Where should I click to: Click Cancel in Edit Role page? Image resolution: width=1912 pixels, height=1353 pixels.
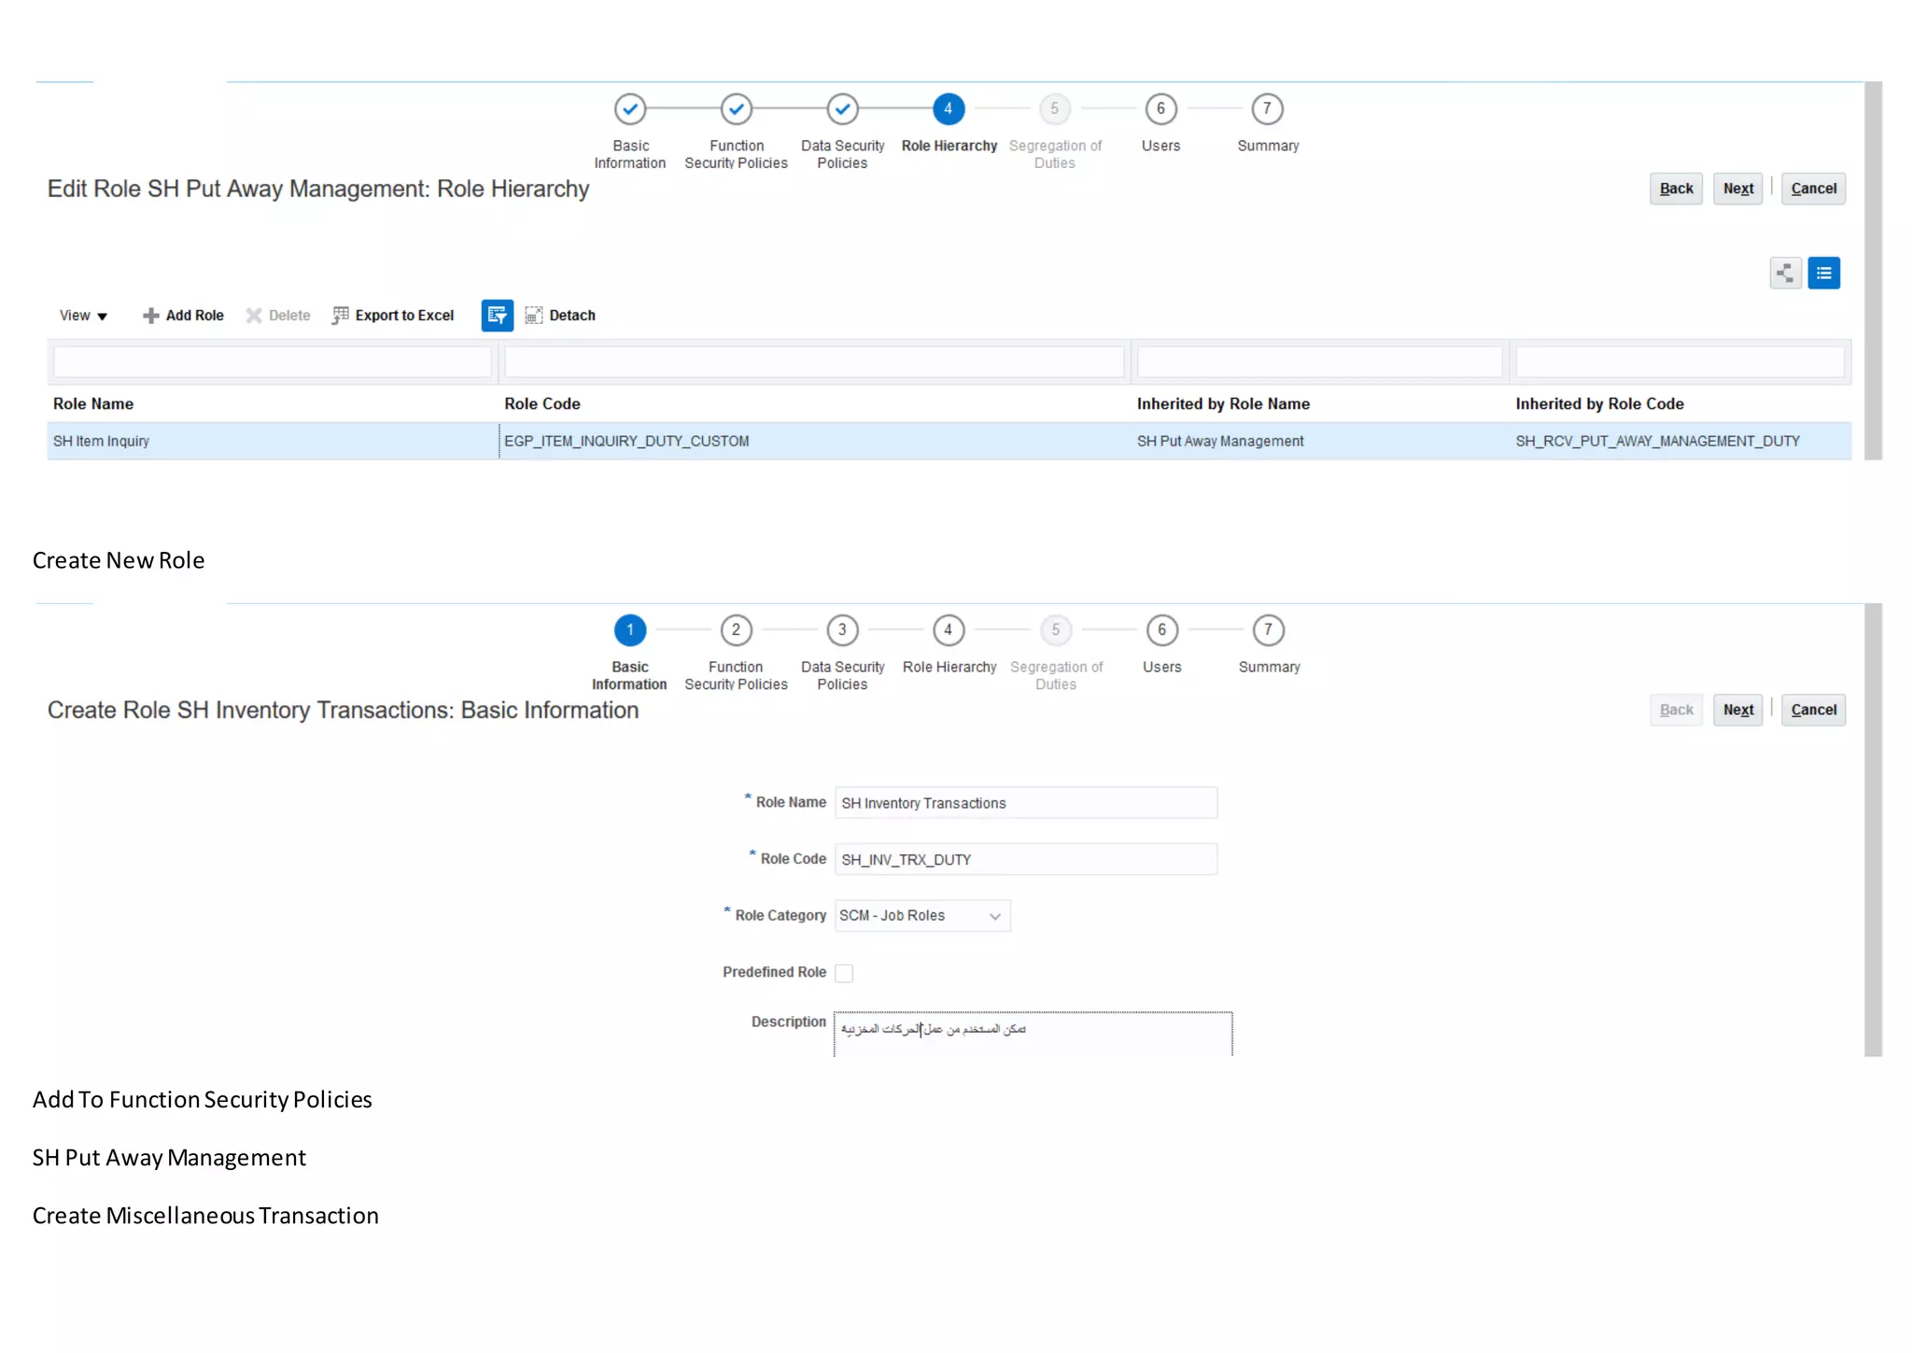tap(1813, 189)
